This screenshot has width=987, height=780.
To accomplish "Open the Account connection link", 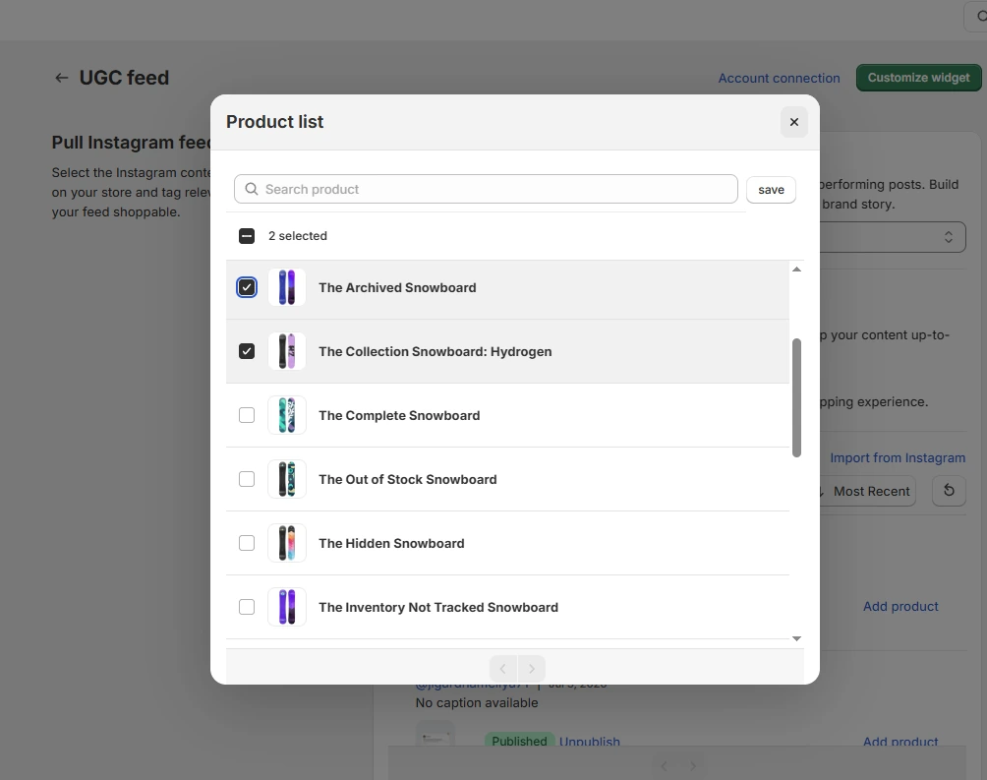I will tap(779, 78).
